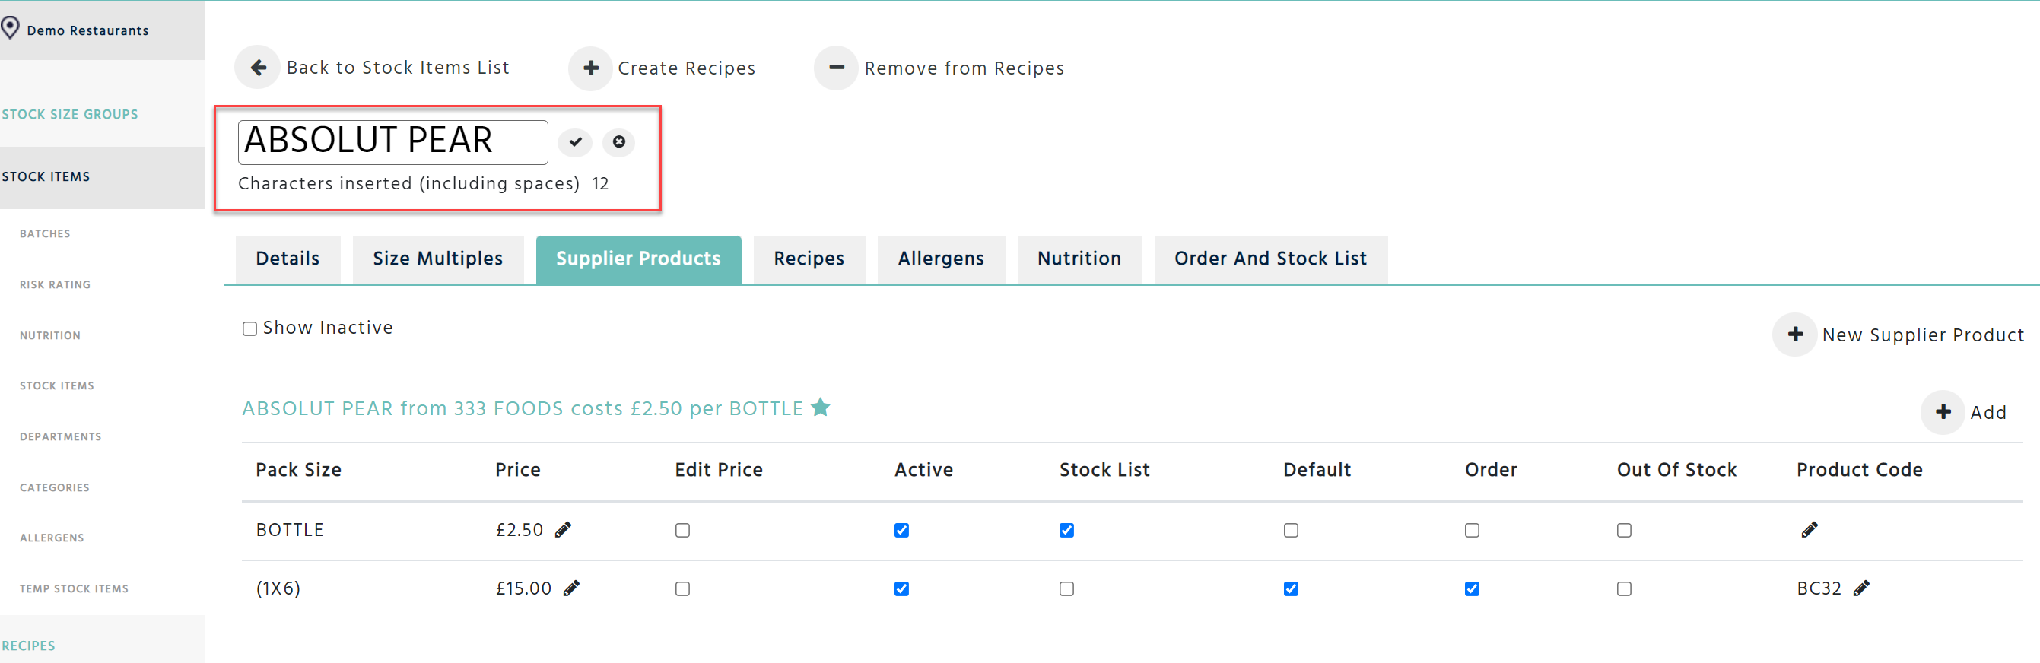Click the Price column header
Image resolution: width=2040 pixels, height=663 pixels.
(518, 470)
